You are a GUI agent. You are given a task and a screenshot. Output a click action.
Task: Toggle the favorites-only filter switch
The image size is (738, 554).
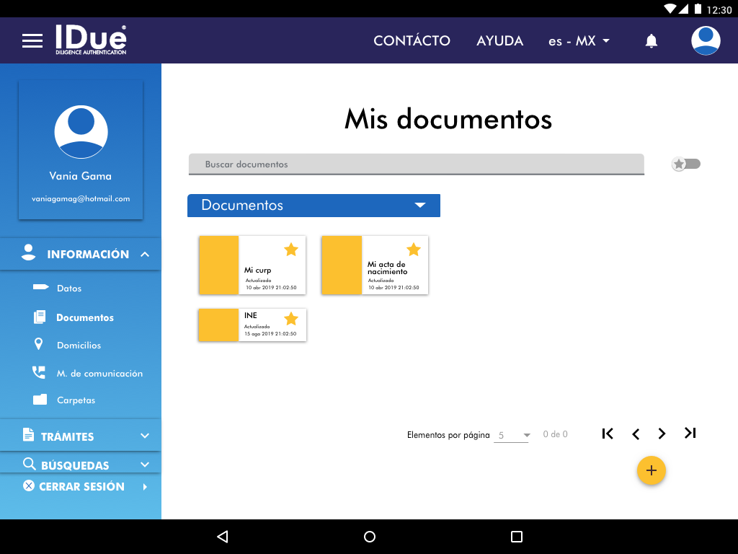(x=685, y=164)
